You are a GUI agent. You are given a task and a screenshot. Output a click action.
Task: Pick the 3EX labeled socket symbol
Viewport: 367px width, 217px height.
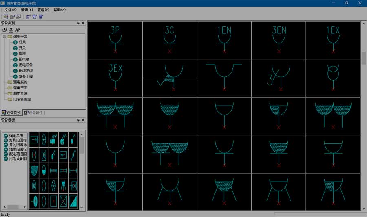[x=115, y=78]
